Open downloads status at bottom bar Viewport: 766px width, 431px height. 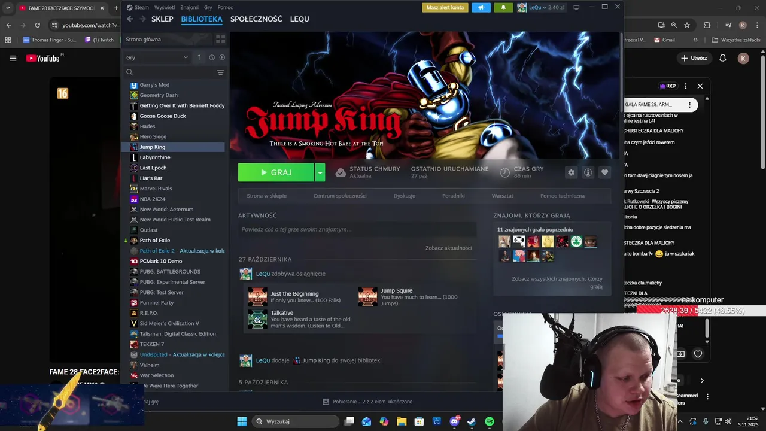pyautogui.click(x=367, y=402)
